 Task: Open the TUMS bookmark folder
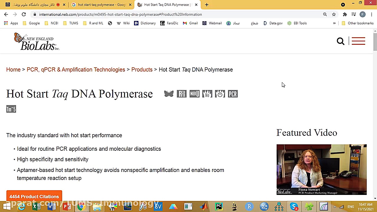[71, 23]
